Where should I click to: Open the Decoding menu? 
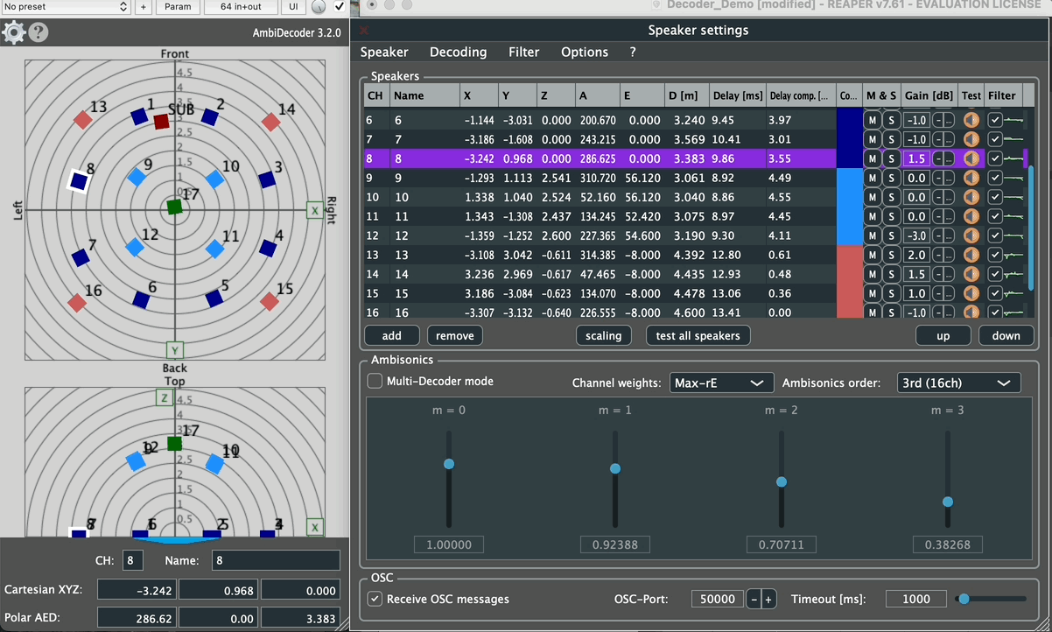(x=458, y=53)
